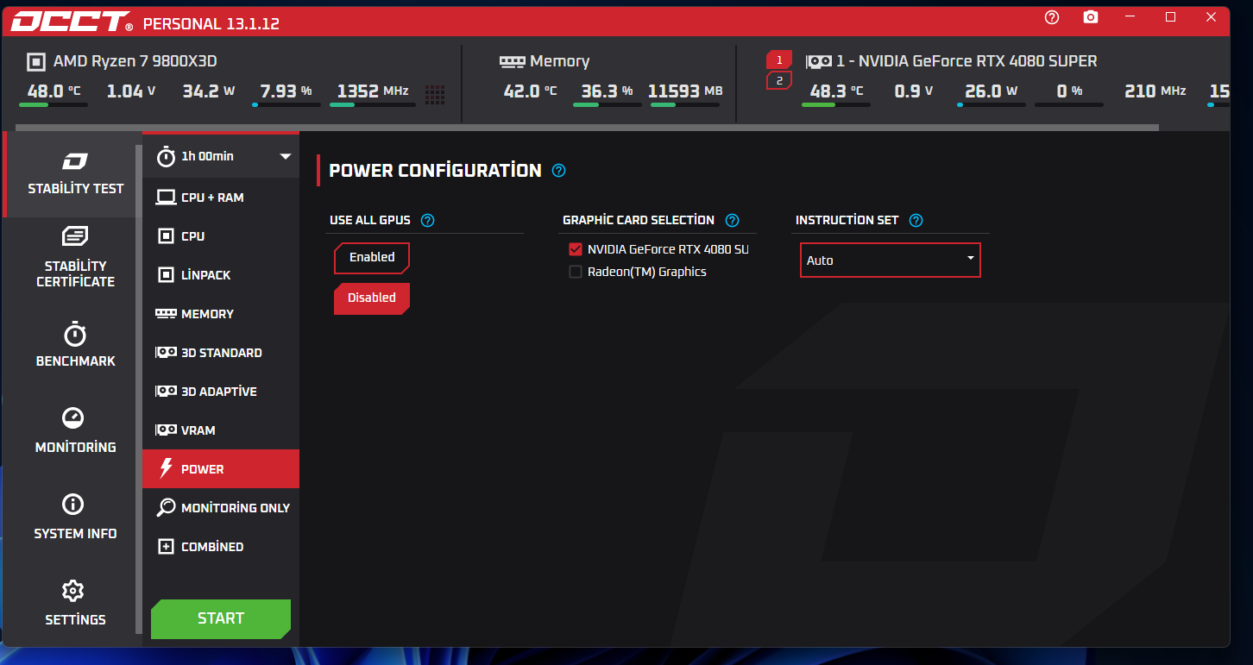The height and width of the screenshot is (665, 1253).
Task: Open the CPU core grid icon
Action: click(435, 93)
